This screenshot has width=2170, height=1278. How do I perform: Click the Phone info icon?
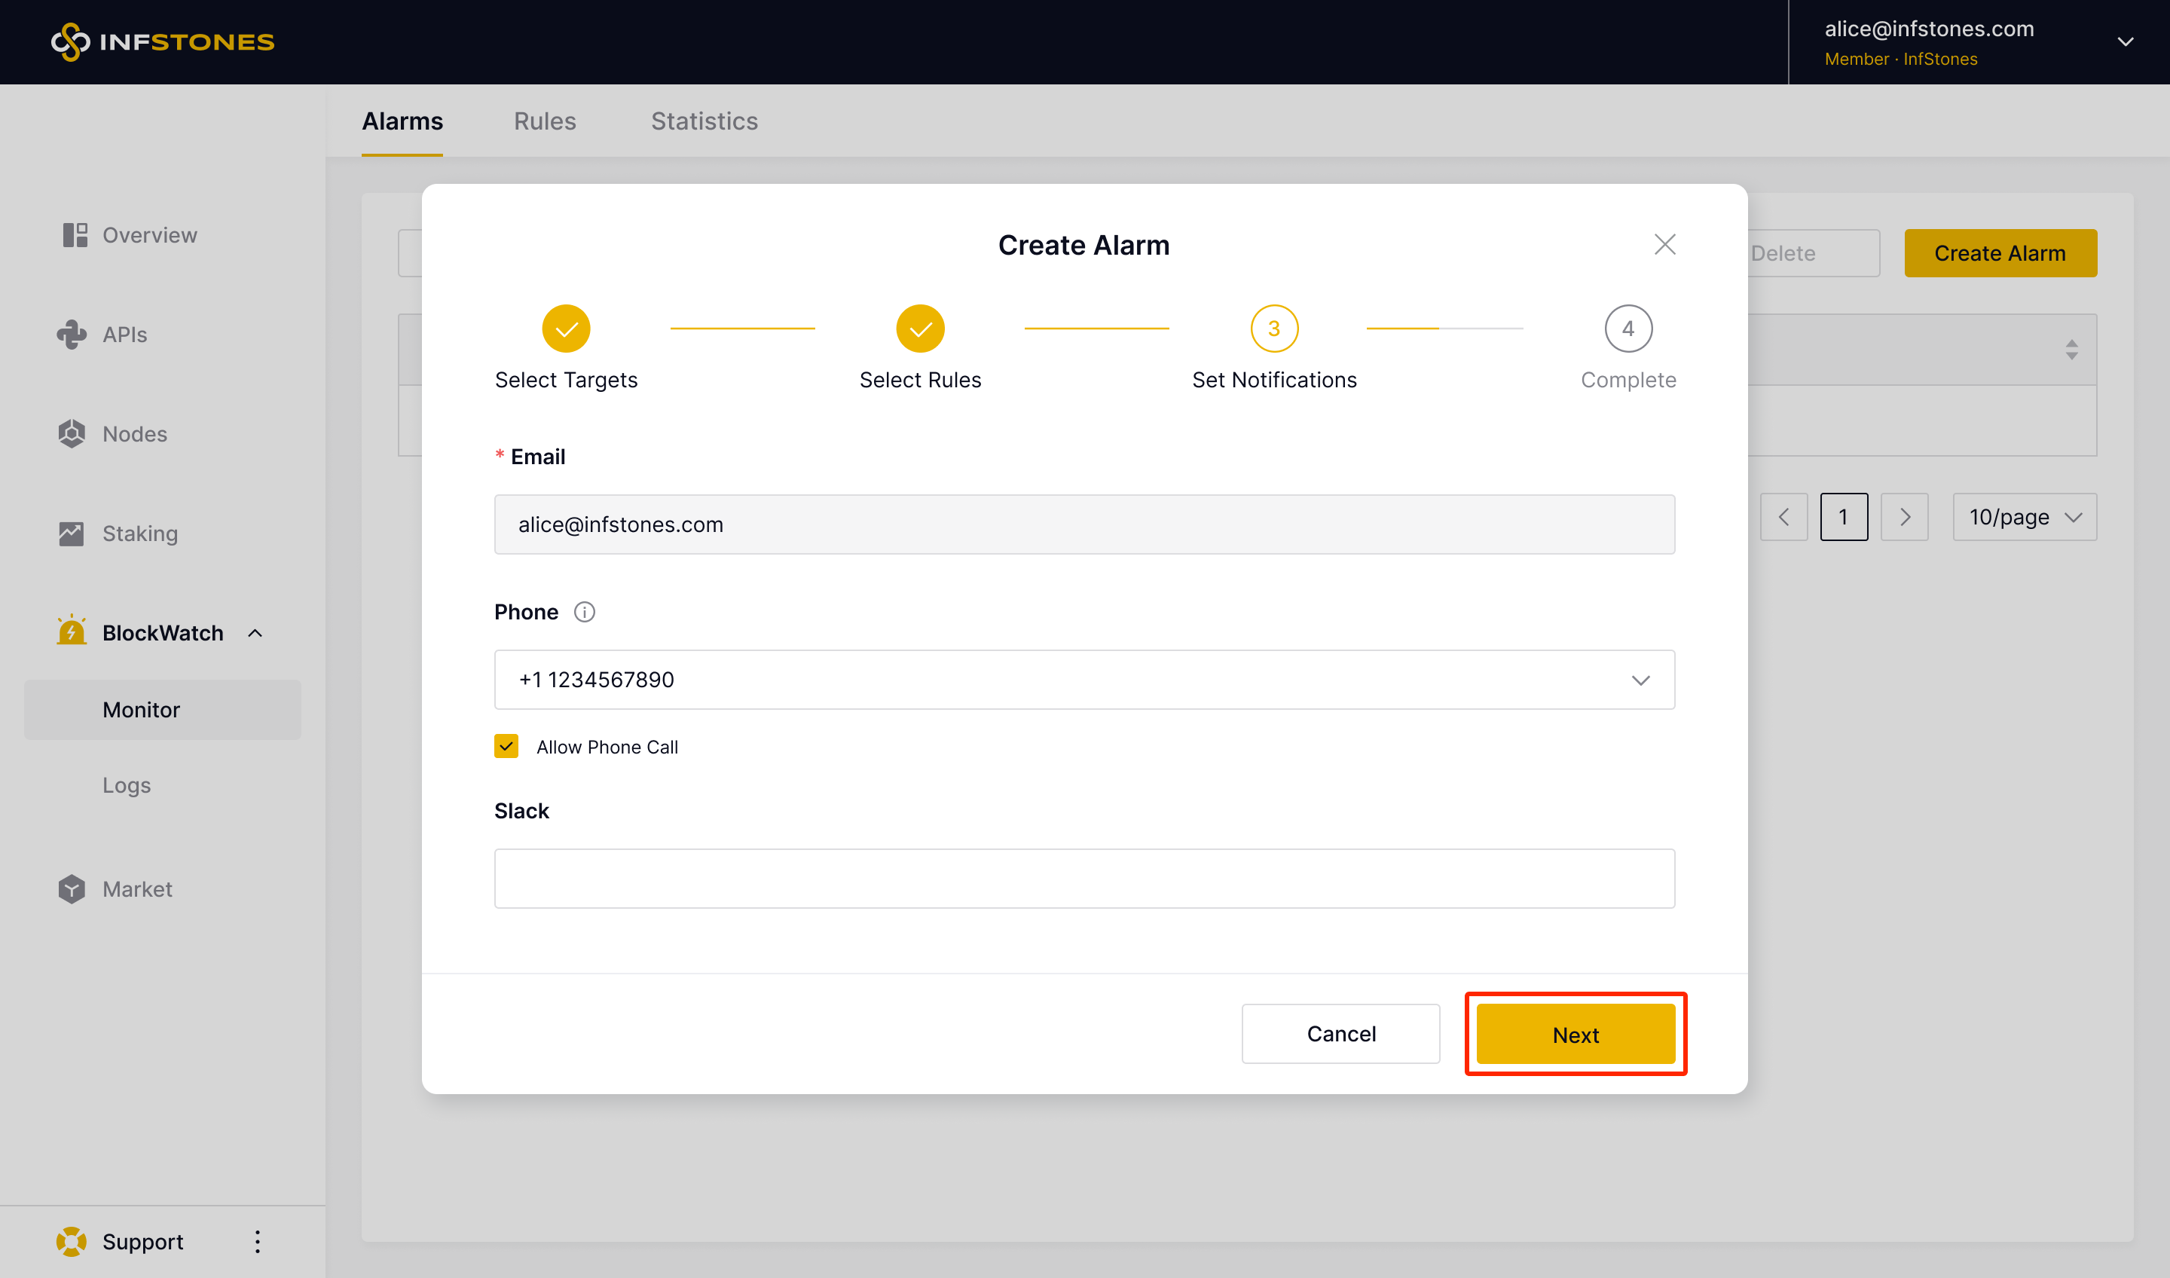pyautogui.click(x=585, y=613)
